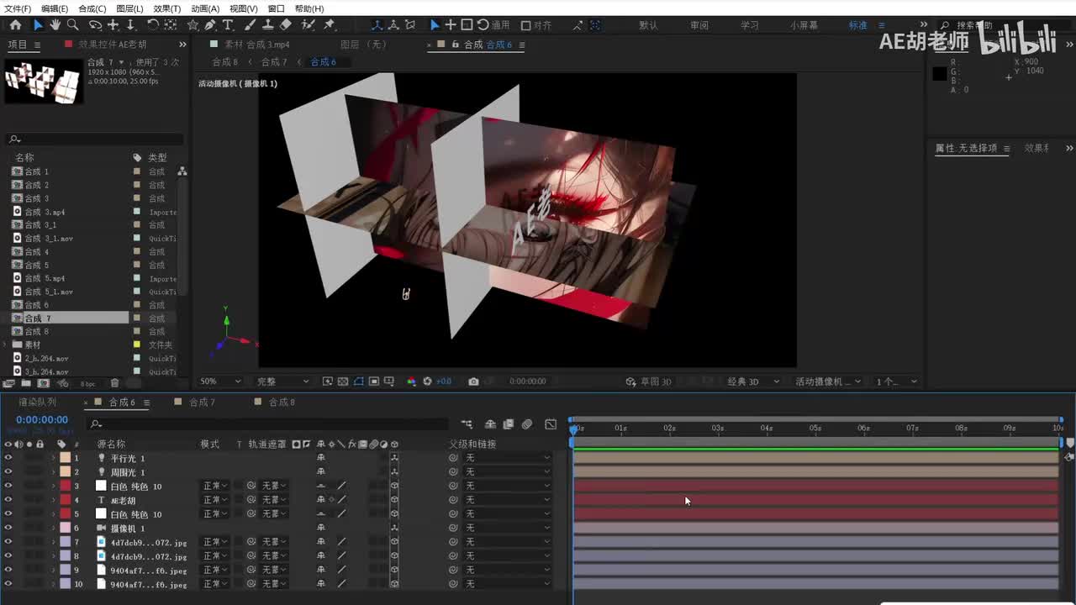Hide the 平行光 1 layer

pyautogui.click(x=8, y=458)
